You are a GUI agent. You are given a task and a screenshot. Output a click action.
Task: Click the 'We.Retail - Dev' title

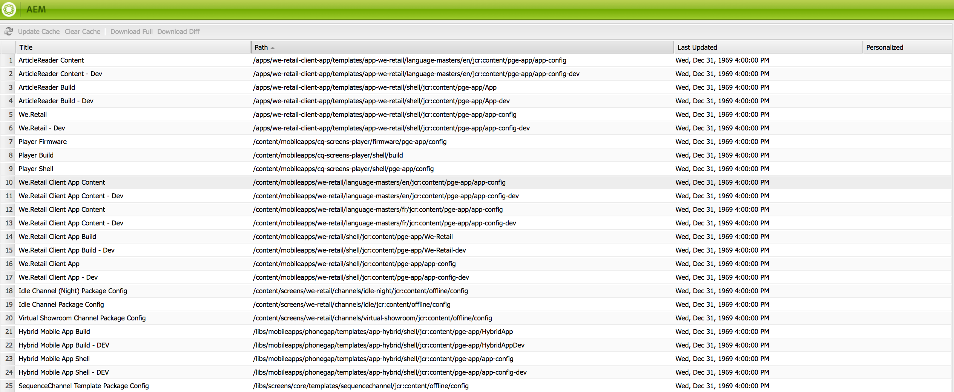tap(42, 128)
